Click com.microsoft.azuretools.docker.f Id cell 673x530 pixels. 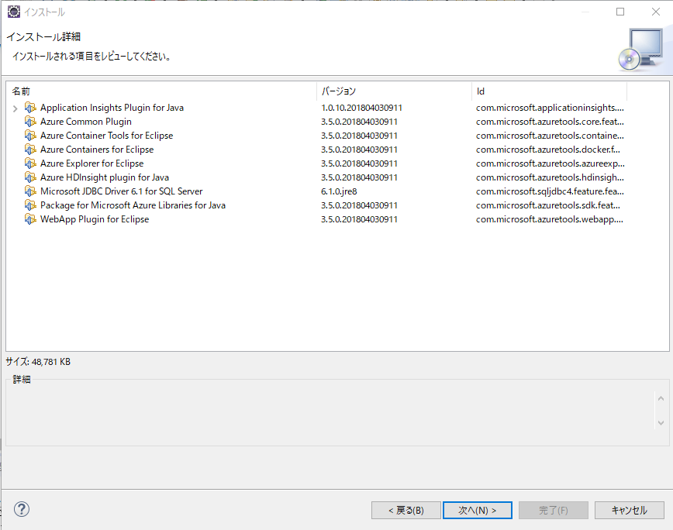pos(547,150)
